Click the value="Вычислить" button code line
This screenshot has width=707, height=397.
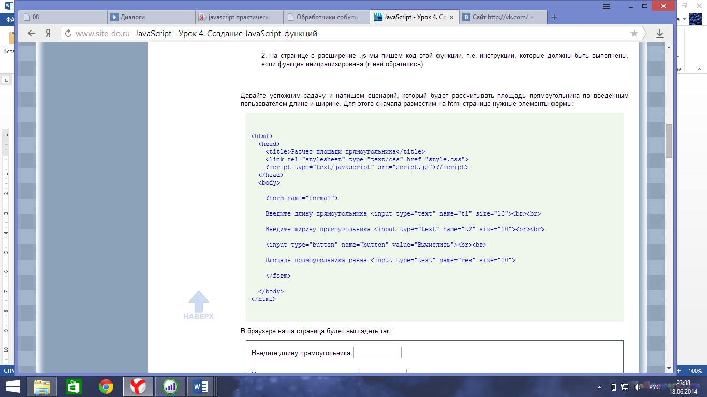tap(376, 245)
